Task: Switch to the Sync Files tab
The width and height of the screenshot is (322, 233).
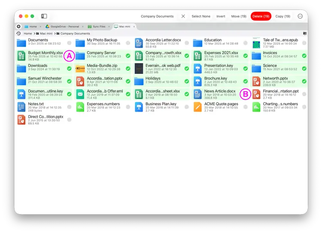Action: pos(98,27)
